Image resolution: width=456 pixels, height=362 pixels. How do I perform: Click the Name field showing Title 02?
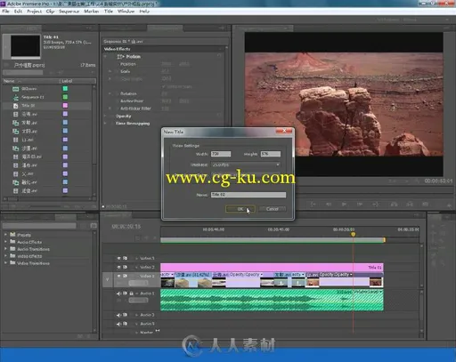point(248,195)
